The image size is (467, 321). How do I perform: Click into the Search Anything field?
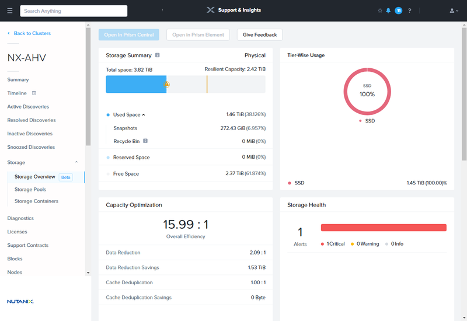[x=74, y=11]
